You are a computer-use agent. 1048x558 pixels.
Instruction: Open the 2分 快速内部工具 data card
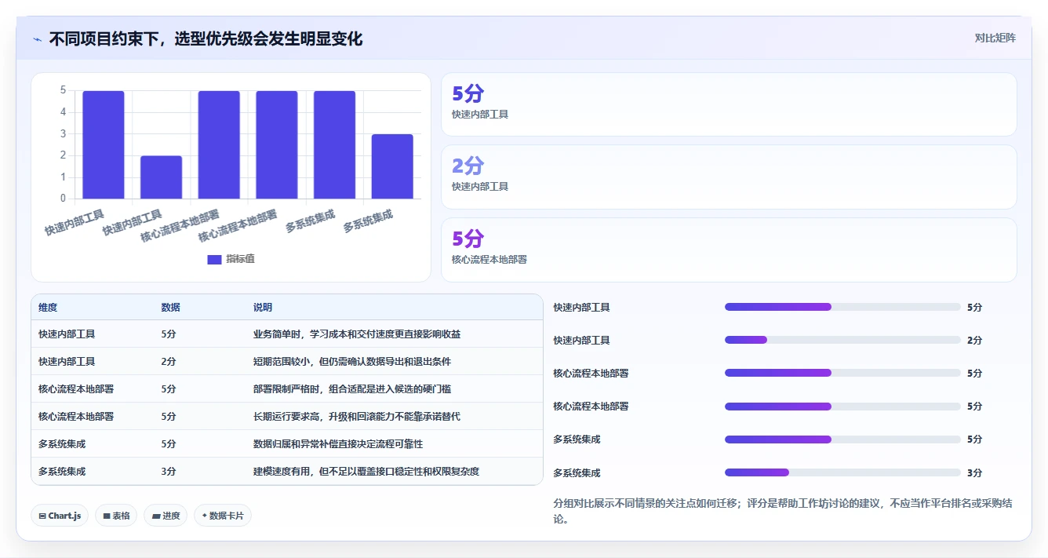coord(729,177)
